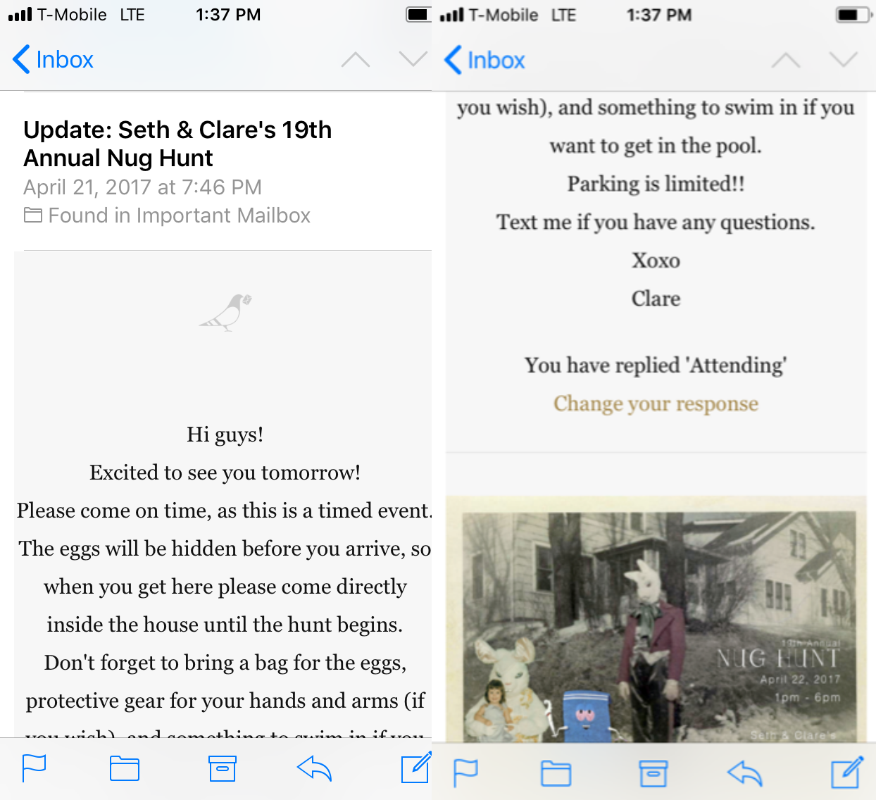Compose a new message on left screen
This screenshot has height=800, width=876.
point(415,768)
